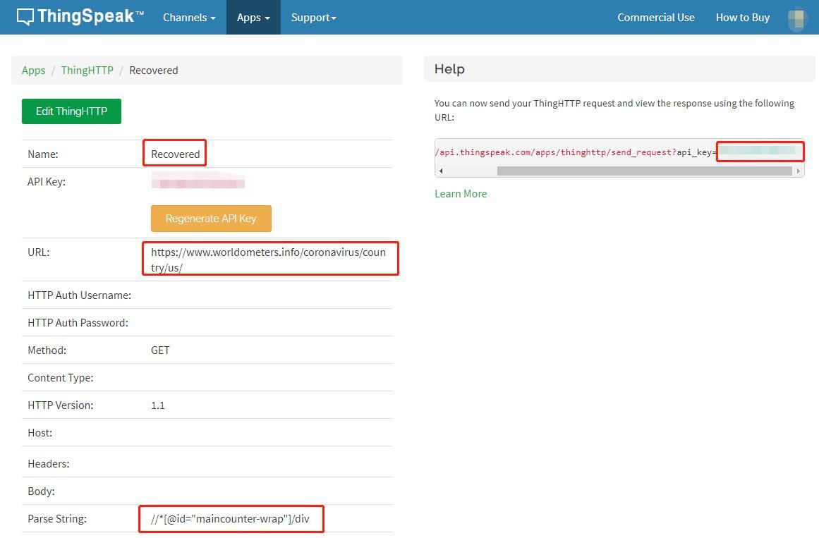Expand the Channels dropdown menu
The height and width of the screenshot is (538, 819).
tap(189, 17)
